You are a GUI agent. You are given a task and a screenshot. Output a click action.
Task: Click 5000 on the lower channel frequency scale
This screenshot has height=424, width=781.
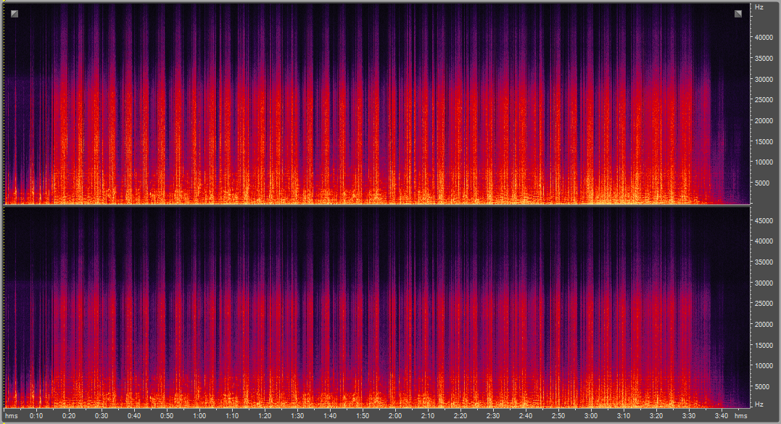click(x=762, y=386)
